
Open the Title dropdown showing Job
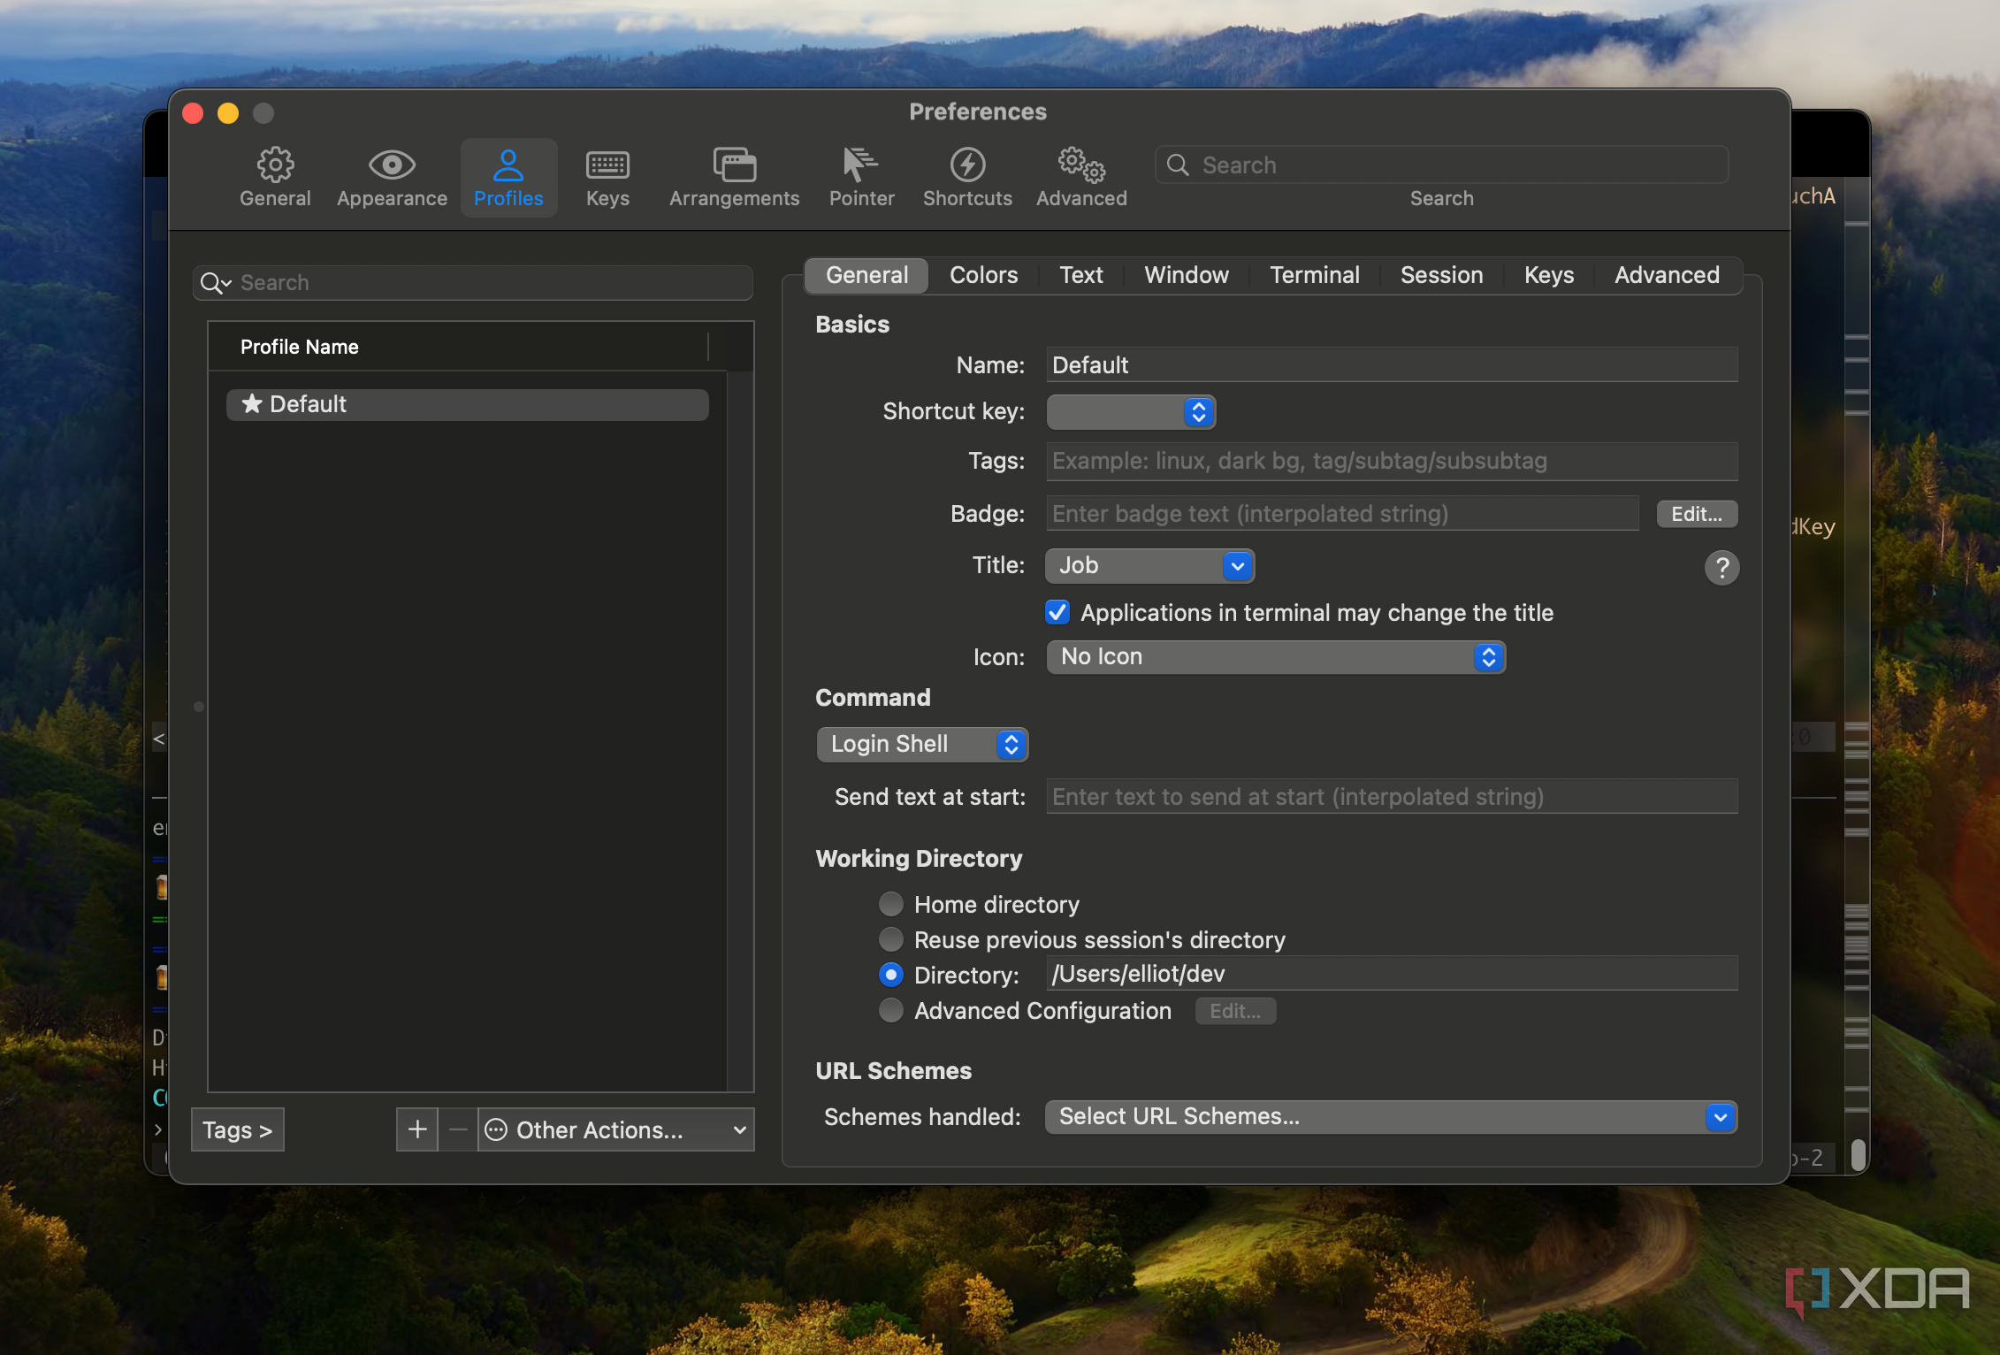click(1149, 565)
